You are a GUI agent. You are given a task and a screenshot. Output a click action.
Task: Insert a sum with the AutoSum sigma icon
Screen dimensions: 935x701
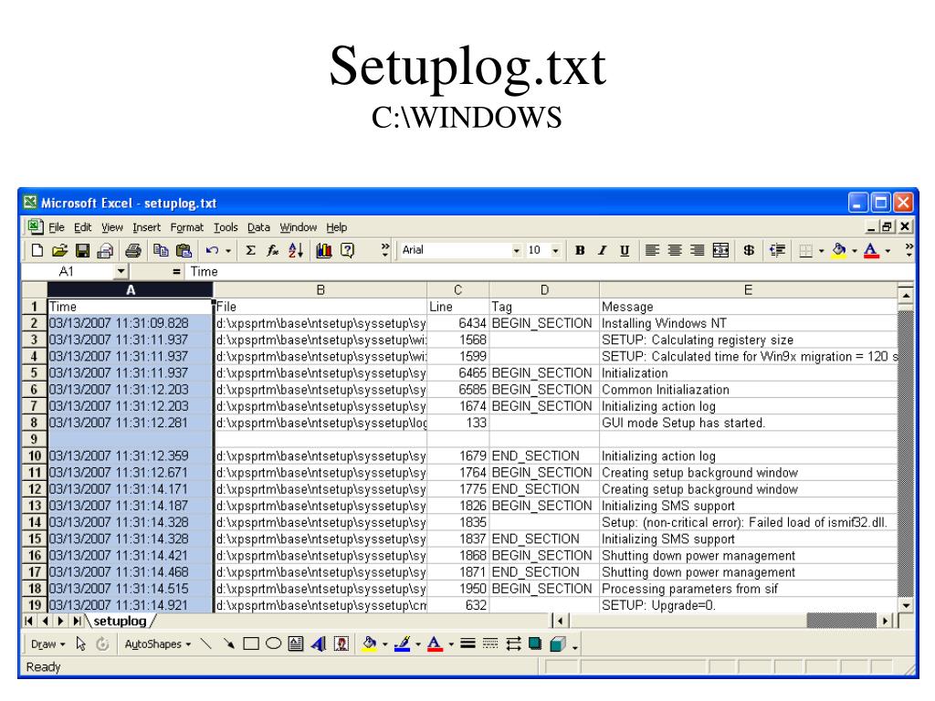(x=250, y=250)
